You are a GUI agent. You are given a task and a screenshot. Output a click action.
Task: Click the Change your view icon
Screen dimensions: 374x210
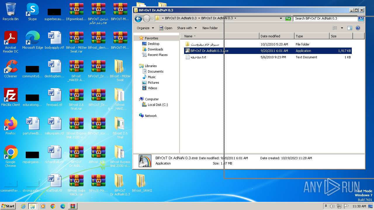click(x=335, y=28)
